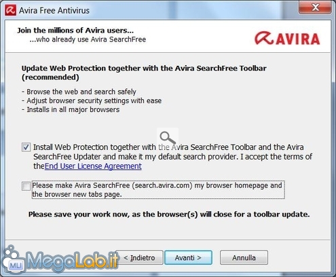Viewport: 336px width, 277px height.
Task: Click the 'Please save your work now' notice
Action: coord(169,215)
